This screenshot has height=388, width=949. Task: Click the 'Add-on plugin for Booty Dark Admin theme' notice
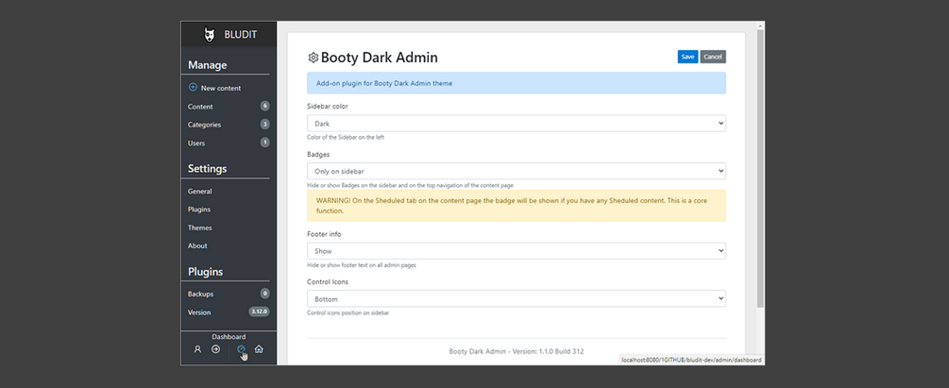517,83
